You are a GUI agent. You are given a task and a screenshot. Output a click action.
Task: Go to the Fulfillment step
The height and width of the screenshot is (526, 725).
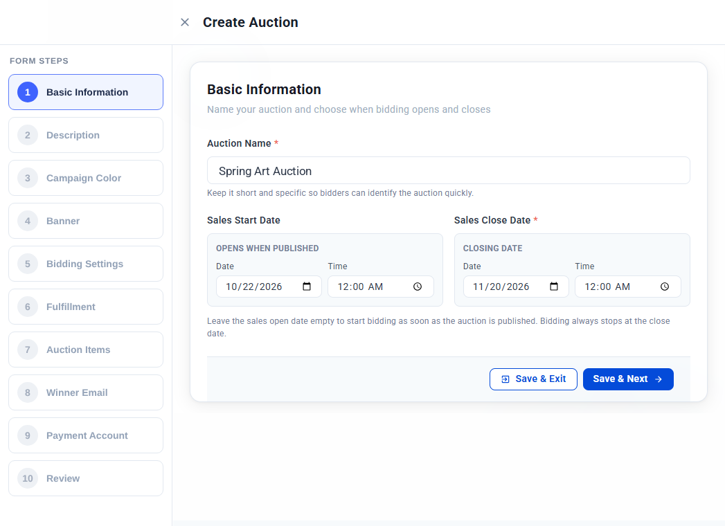click(86, 307)
